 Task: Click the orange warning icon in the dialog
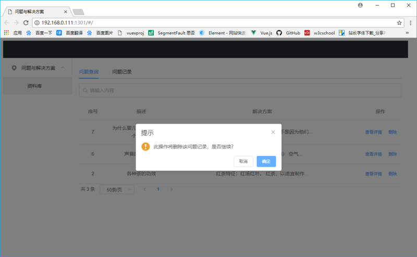click(145, 147)
